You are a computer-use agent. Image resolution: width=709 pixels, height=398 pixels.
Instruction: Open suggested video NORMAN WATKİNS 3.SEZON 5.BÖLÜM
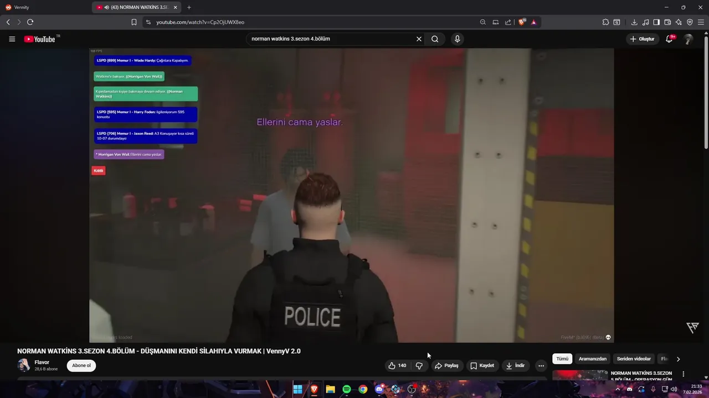coord(641,376)
